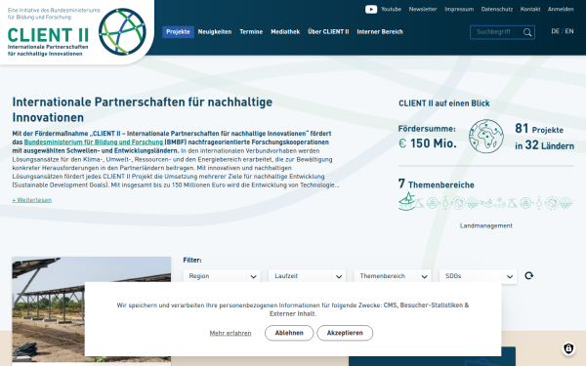Open Interner Bereich menu item
The height and width of the screenshot is (366, 586).
tap(380, 32)
